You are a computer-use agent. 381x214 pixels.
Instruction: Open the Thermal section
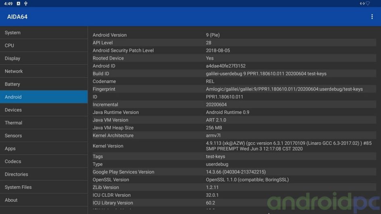coord(44,123)
